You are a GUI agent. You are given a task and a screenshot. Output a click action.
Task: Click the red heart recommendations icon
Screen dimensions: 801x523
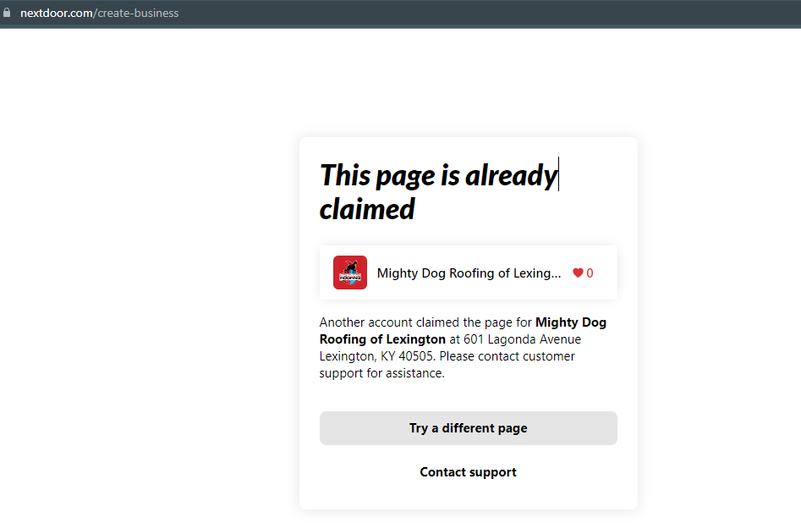click(578, 273)
